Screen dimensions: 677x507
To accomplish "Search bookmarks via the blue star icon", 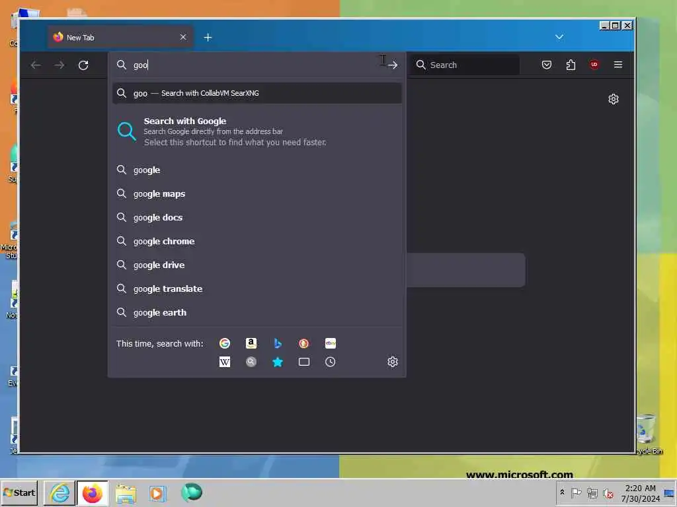I will pos(278,362).
